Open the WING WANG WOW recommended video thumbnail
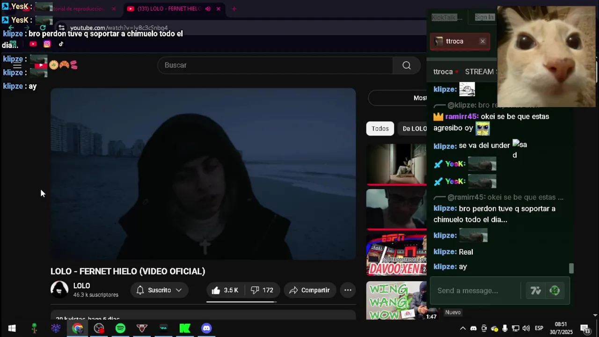Viewport: 599px width, 337px height. [x=396, y=300]
